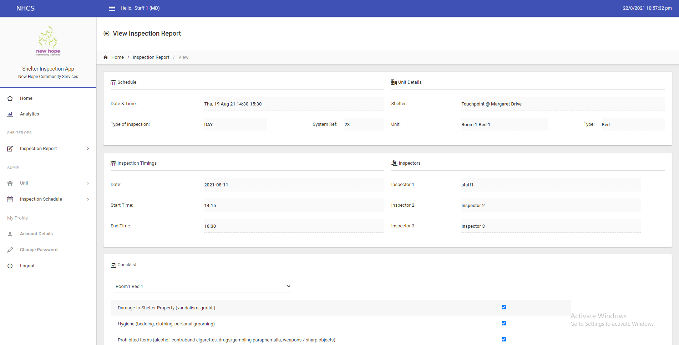
Task: Click the Unit field Room 1 Bed 1
Action: [x=504, y=125]
